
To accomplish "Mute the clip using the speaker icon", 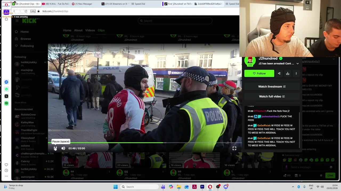I will click(63, 148).
